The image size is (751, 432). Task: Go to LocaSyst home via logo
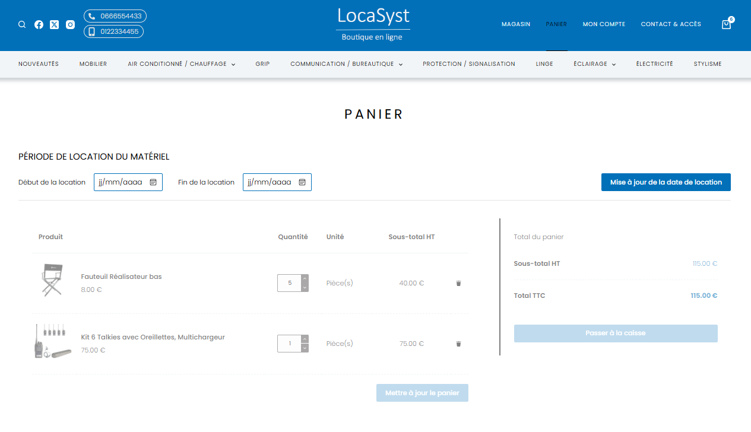pyautogui.click(x=373, y=24)
